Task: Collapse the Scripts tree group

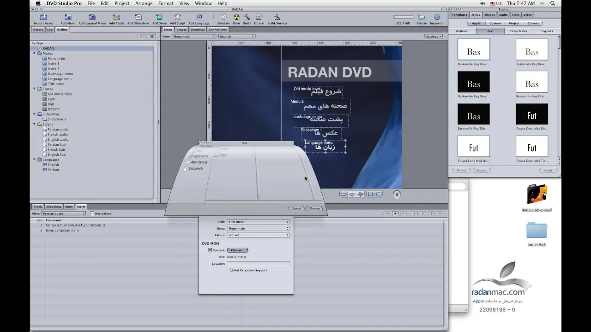Action: coord(34,124)
